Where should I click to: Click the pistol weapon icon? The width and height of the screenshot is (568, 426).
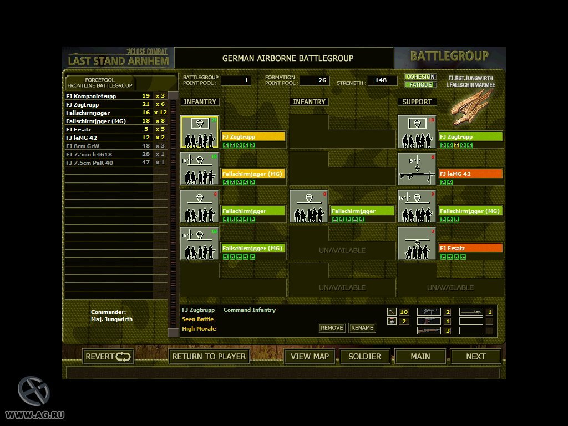(428, 321)
